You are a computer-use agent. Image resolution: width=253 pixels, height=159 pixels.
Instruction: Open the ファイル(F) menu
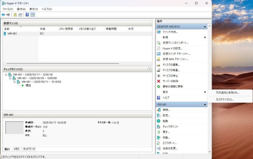pos(8,9)
